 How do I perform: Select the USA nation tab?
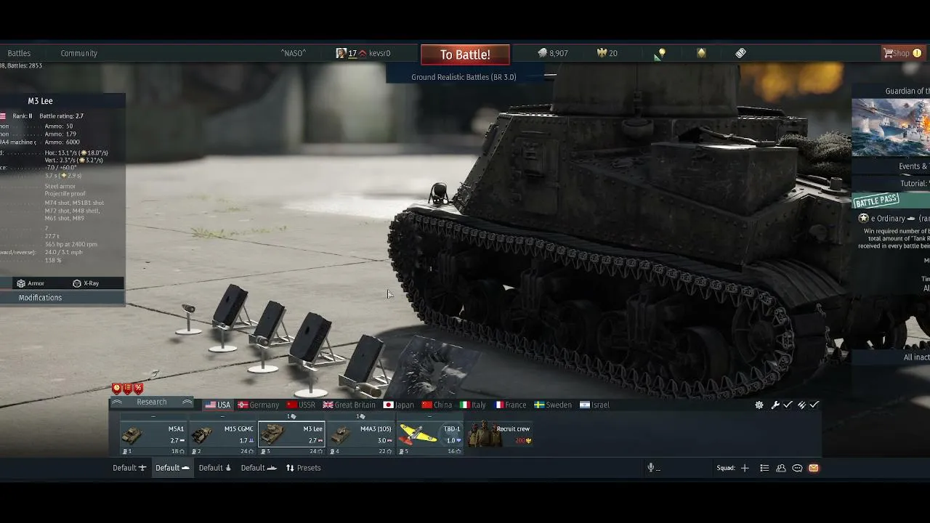217,405
